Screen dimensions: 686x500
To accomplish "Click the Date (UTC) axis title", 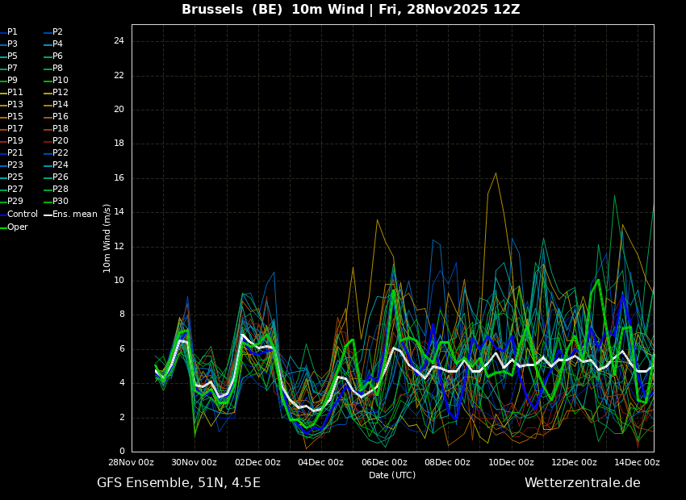I will click(x=392, y=475).
